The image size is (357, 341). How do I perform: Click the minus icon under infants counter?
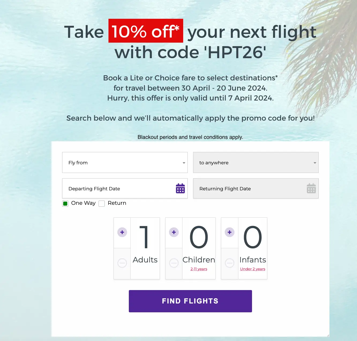[x=229, y=263]
